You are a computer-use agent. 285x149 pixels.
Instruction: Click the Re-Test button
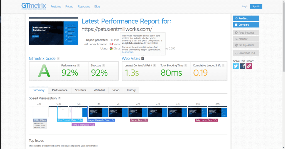pos(246,18)
